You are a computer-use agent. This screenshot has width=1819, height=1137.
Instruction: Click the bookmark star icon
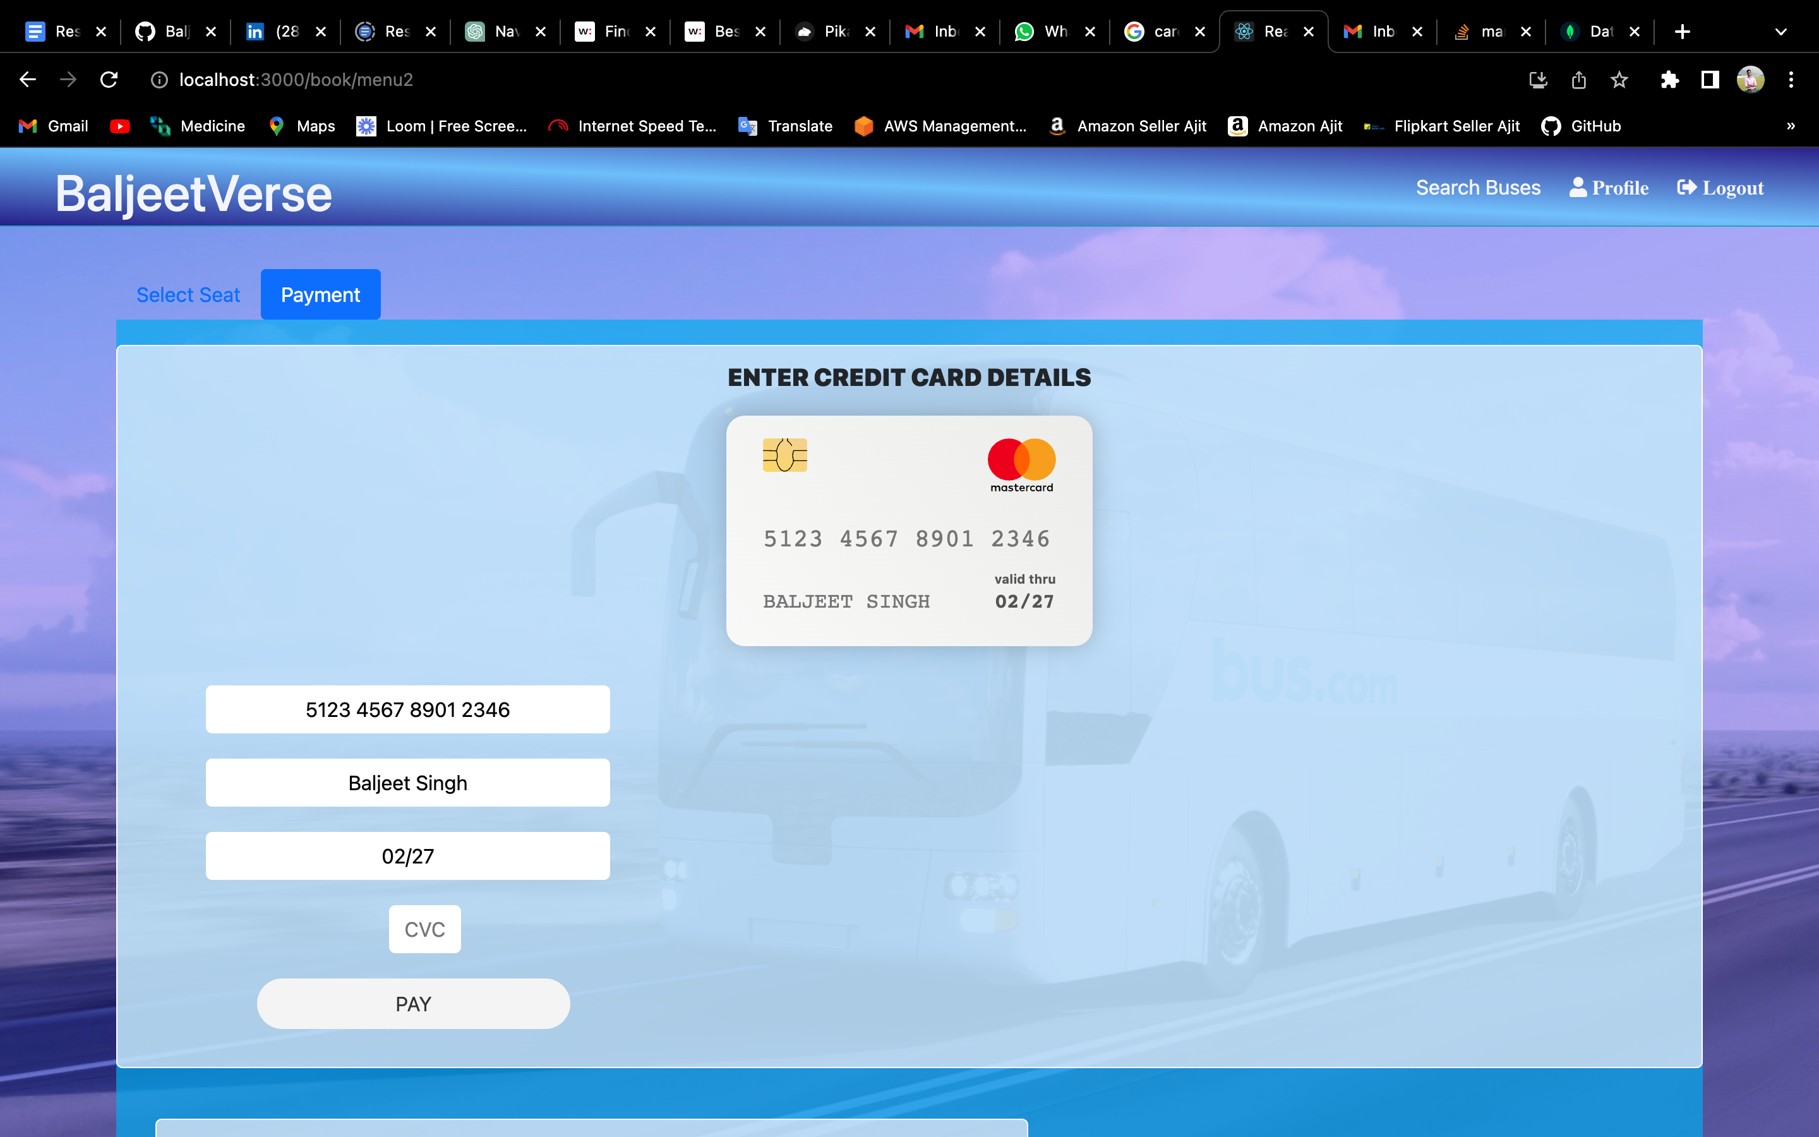pyautogui.click(x=1619, y=80)
